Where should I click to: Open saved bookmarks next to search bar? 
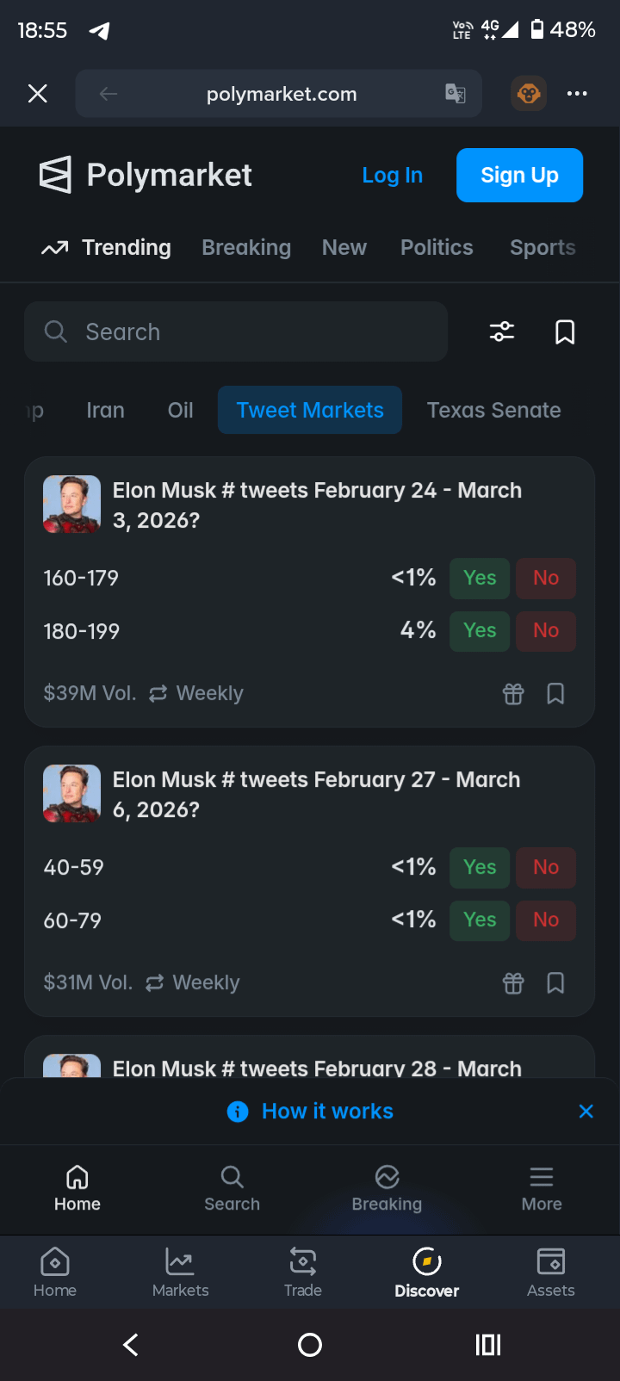click(x=565, y=331)
